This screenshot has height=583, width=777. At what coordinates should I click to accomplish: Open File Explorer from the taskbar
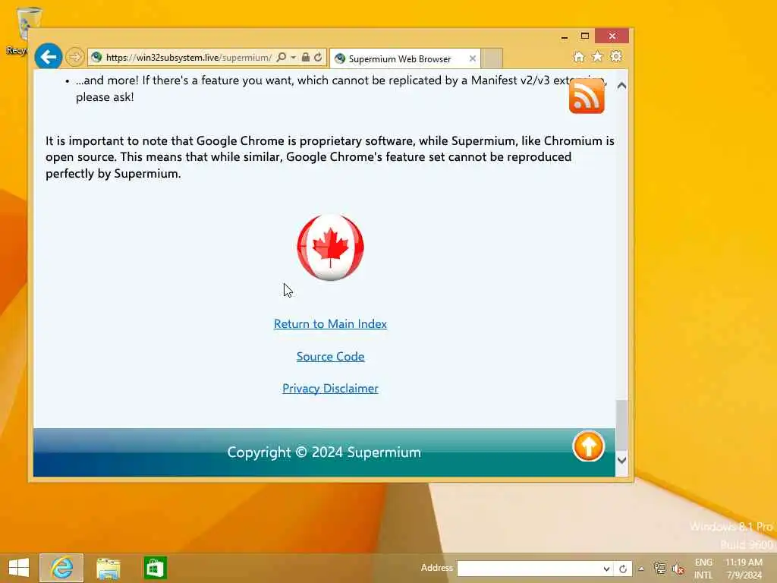pos(108,568)
